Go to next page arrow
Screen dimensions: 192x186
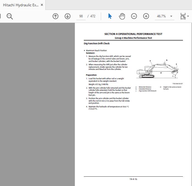68,16
